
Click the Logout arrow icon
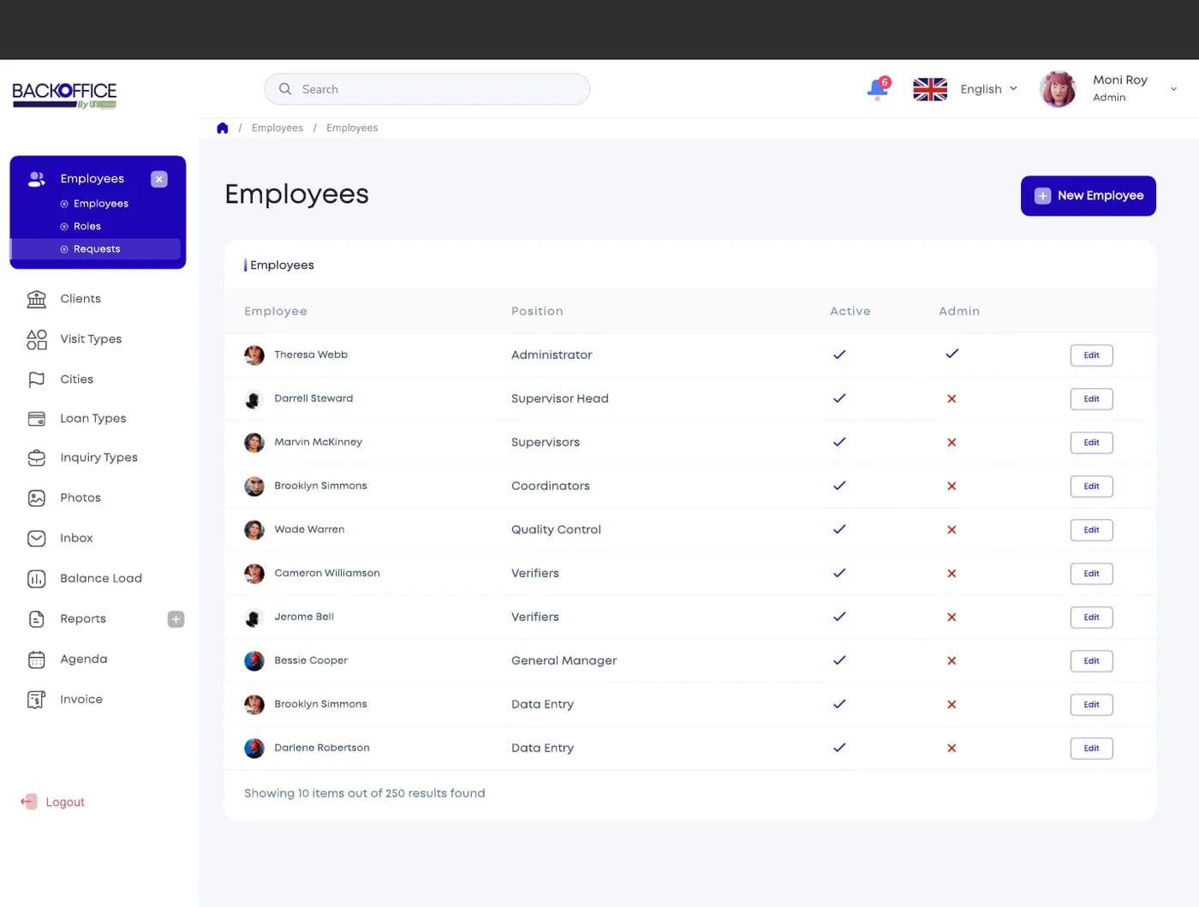(29, 802)
